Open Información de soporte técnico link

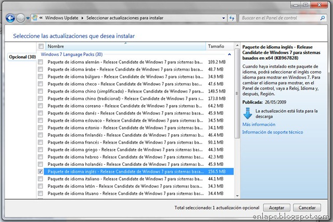point(273,132)
